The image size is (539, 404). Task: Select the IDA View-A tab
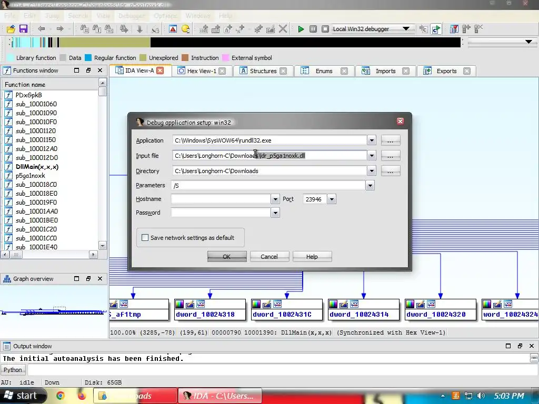tap(139, 70)
